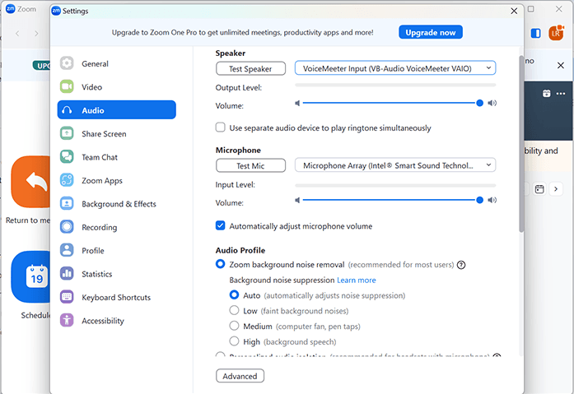Click the Test Speaker button

point(250,68)
